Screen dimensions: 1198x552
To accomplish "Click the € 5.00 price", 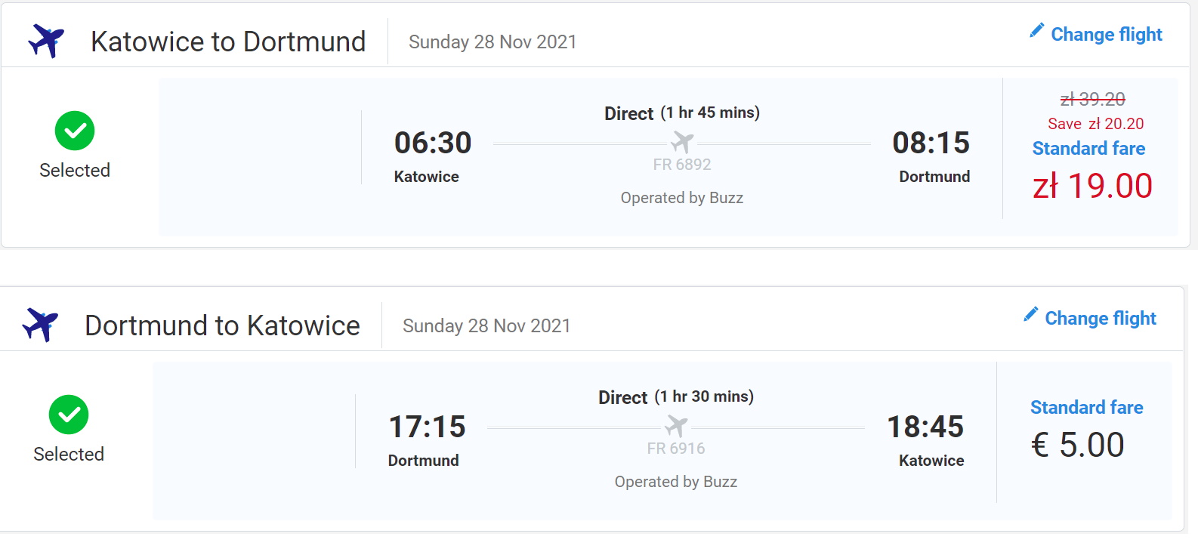I will 1078,445.
